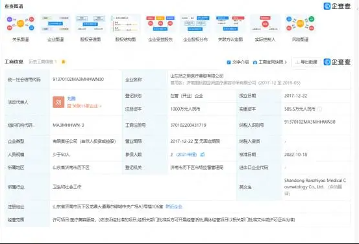Screen dimensions: 359x244
Task: Click the 查查图谱 section heading
Action: click(14, 6)
